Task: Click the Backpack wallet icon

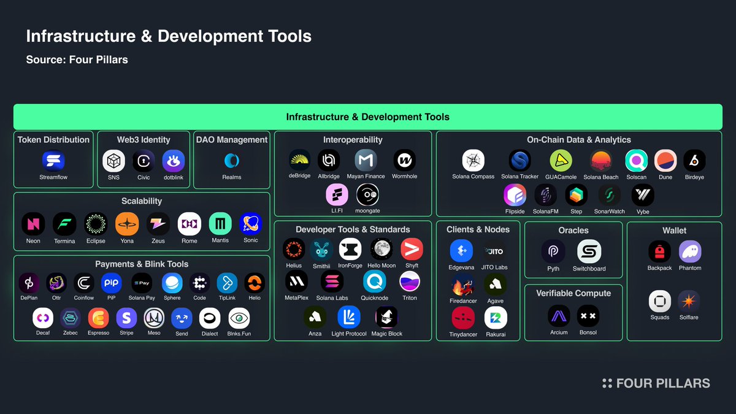Action: pos(659,251)
